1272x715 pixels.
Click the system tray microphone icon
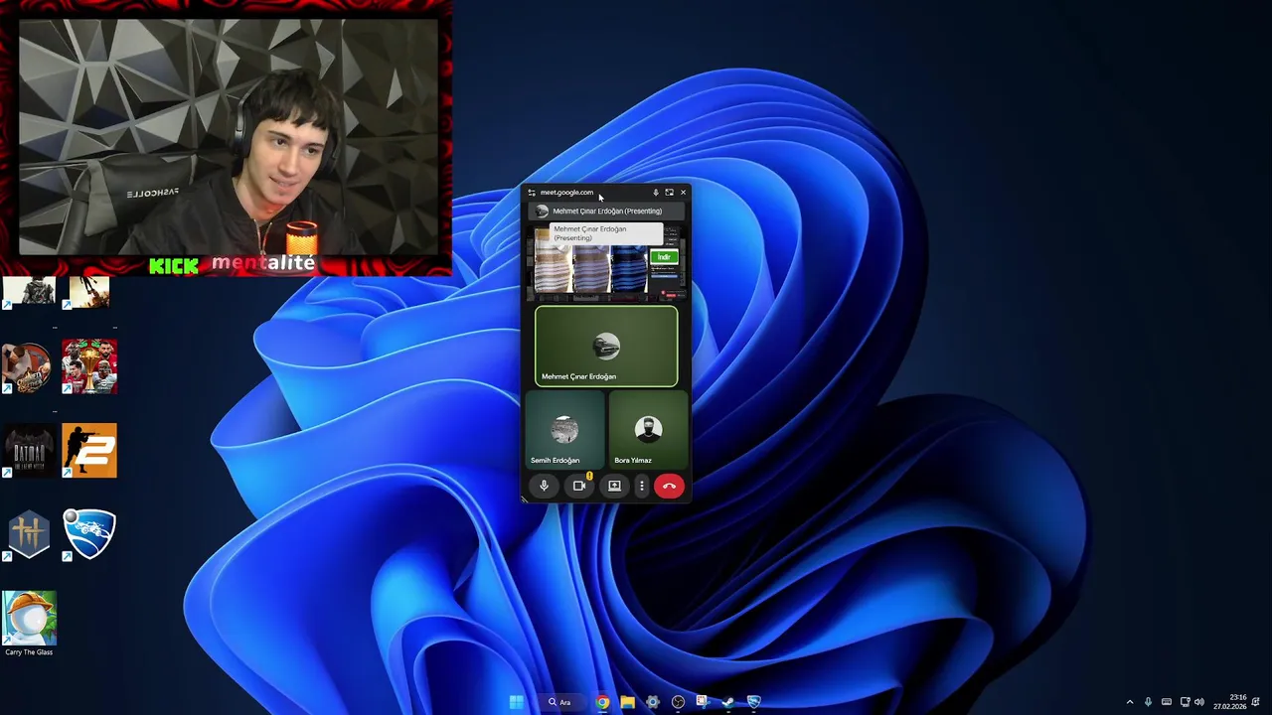click(x=1148, y=702)
